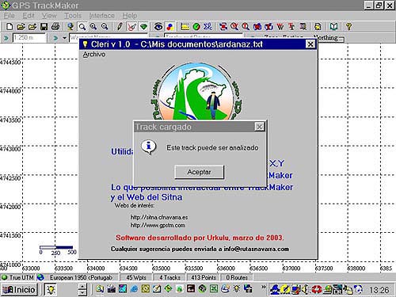Select the Pencil drawing tool

120,27
